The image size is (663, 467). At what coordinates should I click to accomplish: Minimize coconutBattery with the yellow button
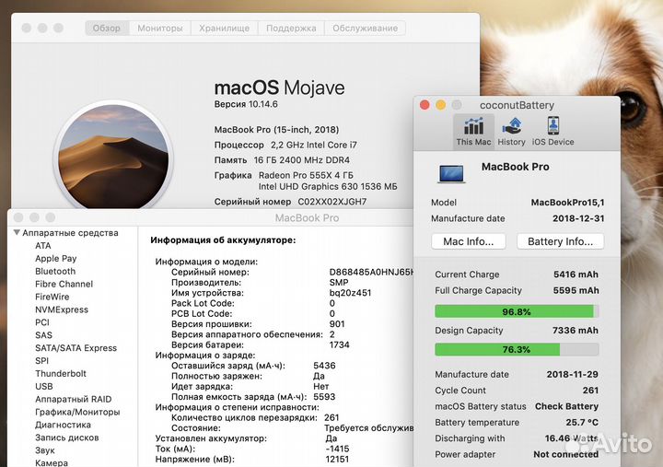click(x=440, y=104)
